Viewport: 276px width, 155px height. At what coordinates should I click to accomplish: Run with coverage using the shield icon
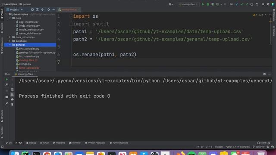click(213, 4)
